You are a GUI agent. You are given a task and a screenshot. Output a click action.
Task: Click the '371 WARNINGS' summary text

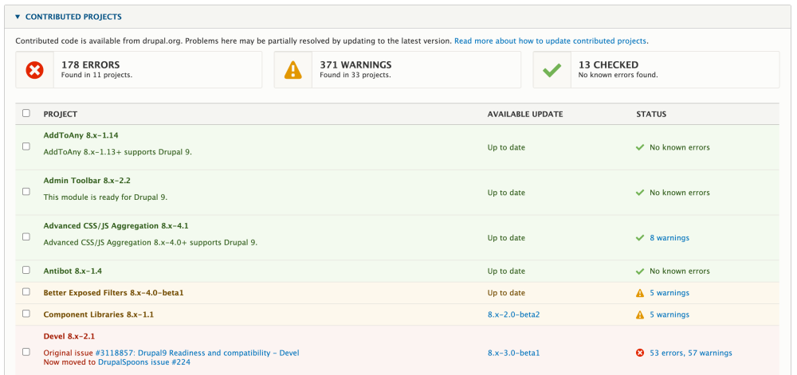click(x=355, y=65)
